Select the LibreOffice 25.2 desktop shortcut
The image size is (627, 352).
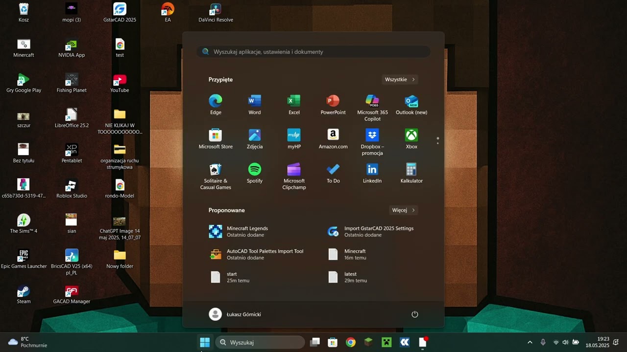click(72, 119)
